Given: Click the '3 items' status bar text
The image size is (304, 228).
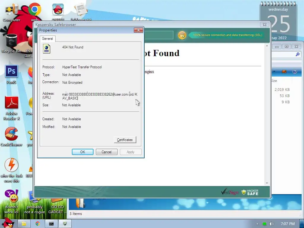Looking at the screenshot, I should coord(76,214).
